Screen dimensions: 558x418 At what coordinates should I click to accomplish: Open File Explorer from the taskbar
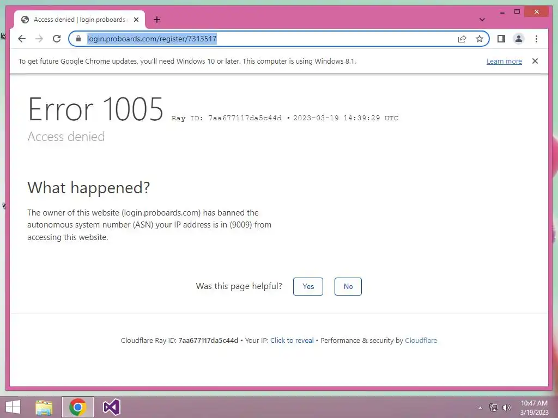click(x=44, y=407)
